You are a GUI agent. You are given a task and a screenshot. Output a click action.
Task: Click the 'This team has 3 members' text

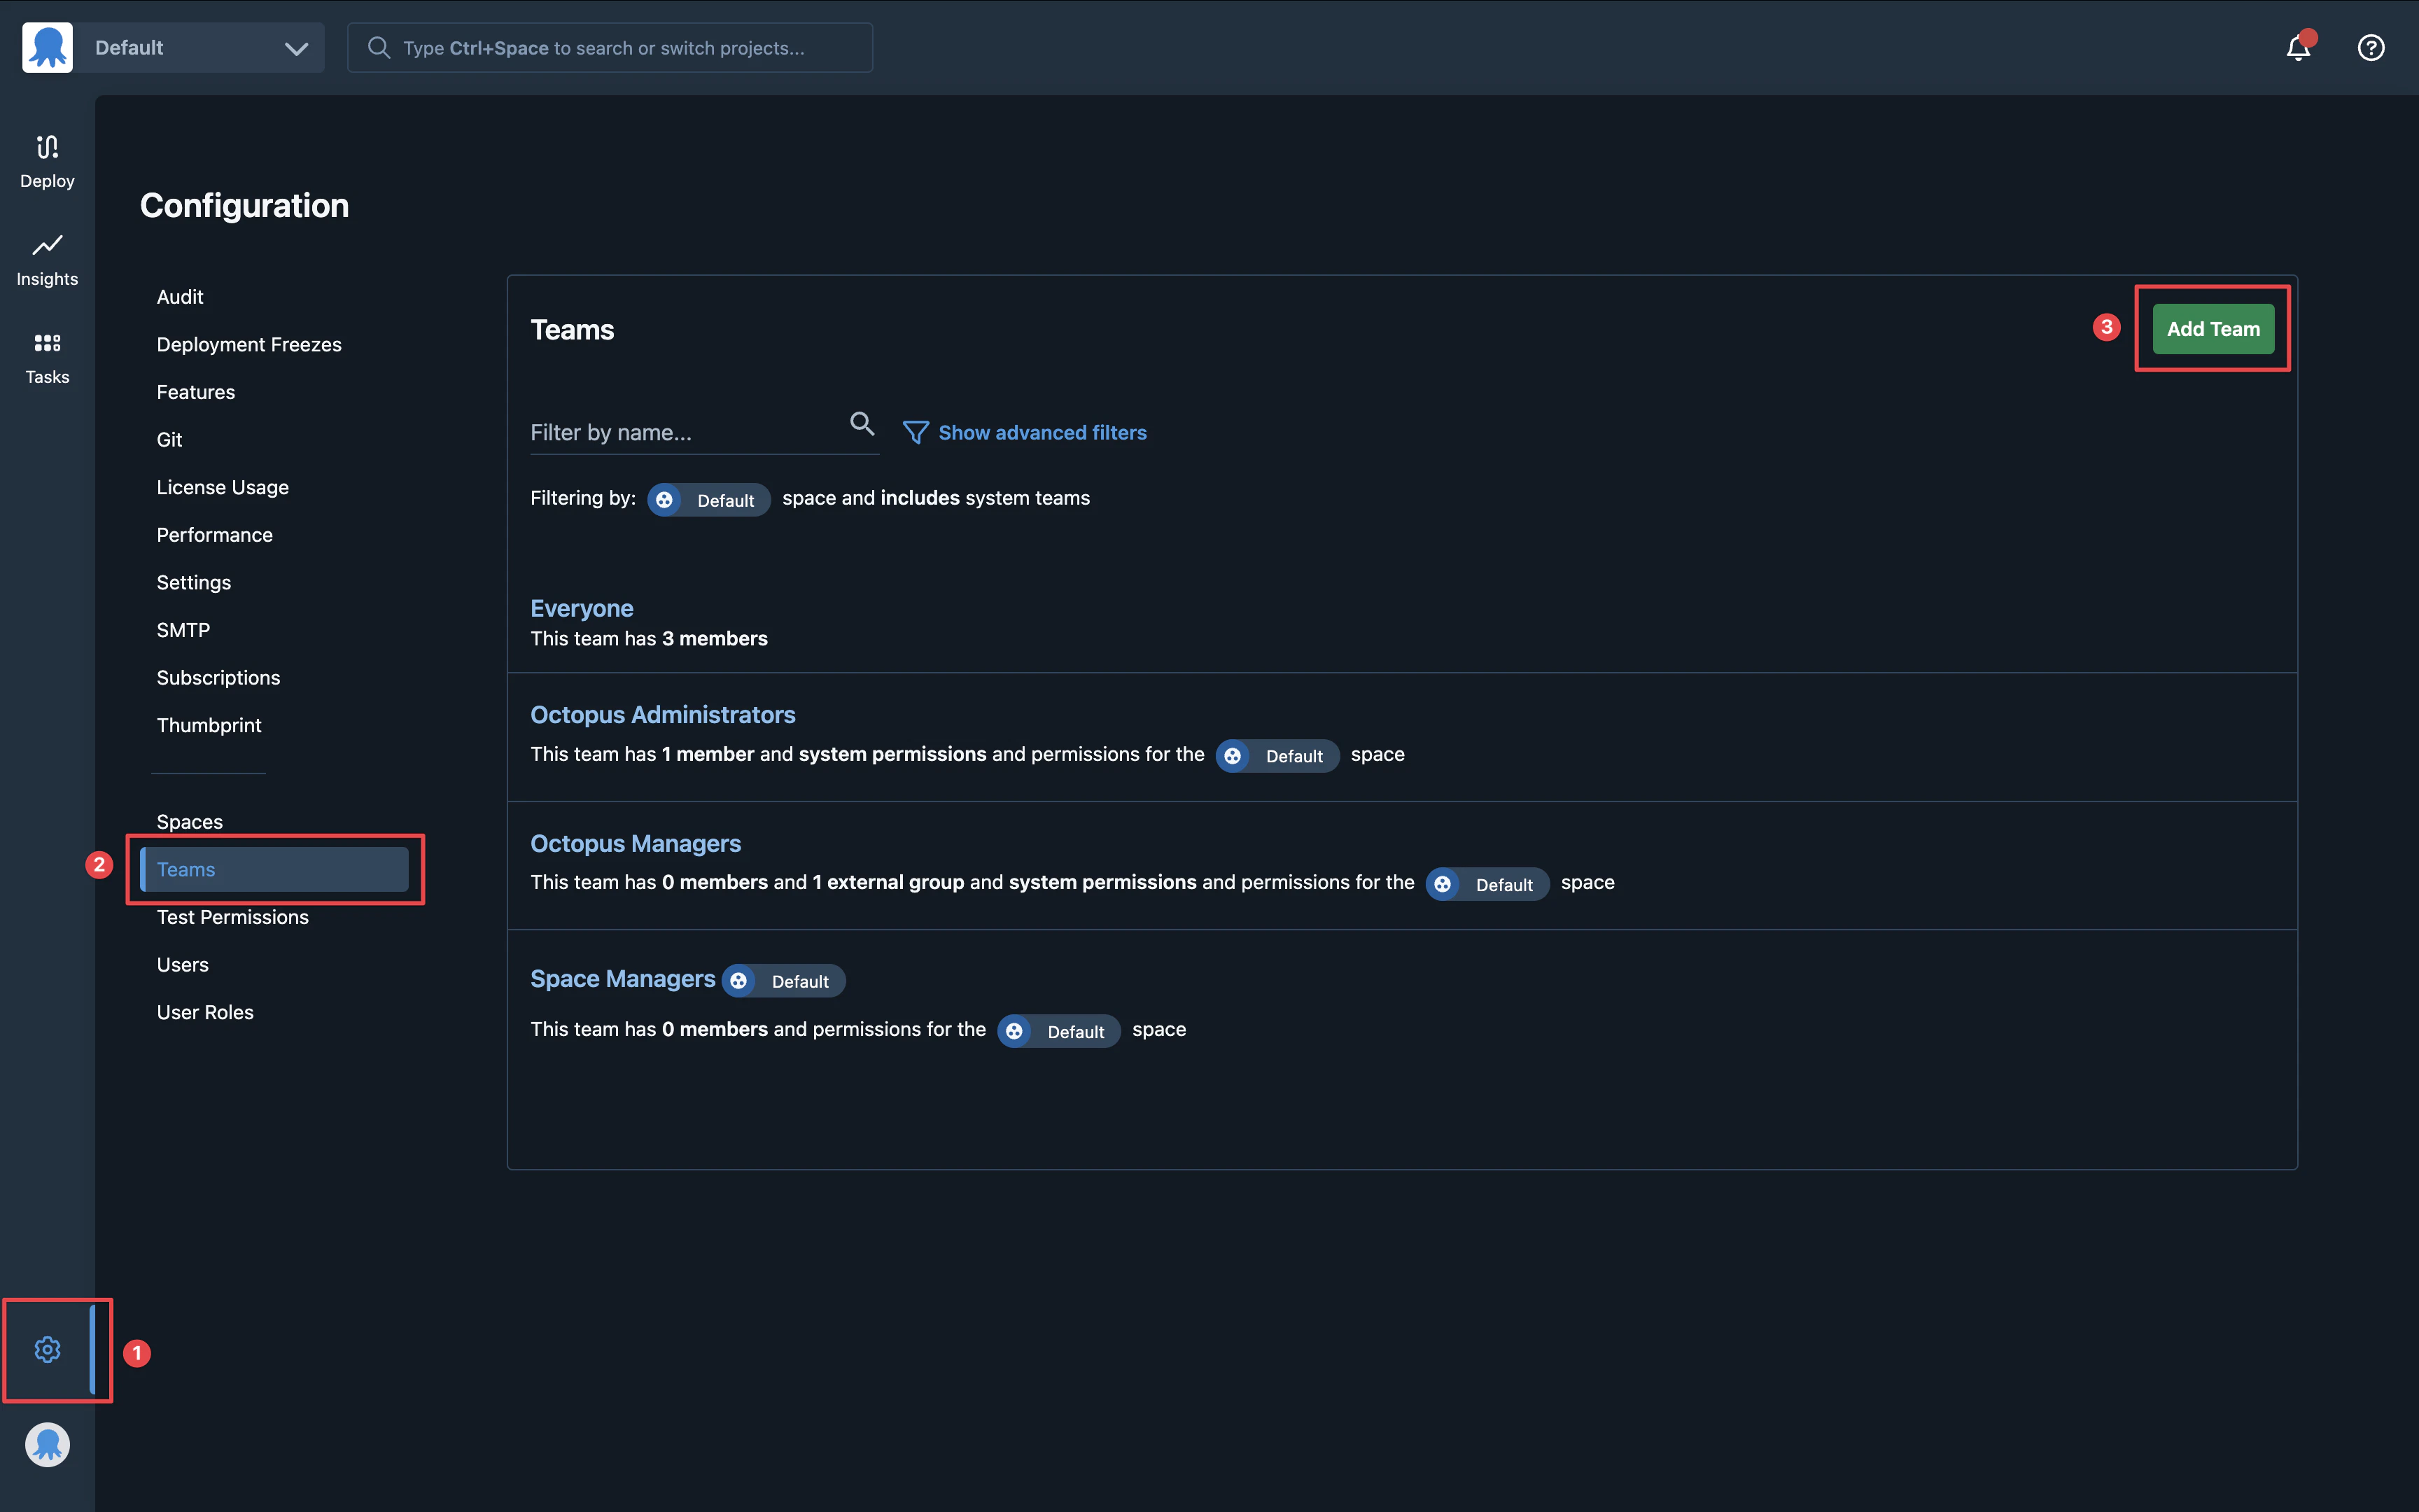click(x=649, y=638)
